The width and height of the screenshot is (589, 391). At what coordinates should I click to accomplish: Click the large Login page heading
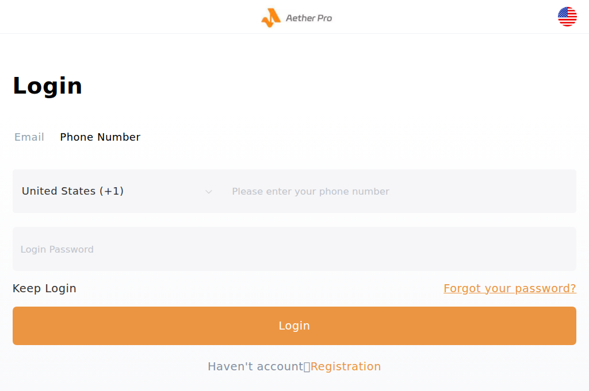point(48,86)
